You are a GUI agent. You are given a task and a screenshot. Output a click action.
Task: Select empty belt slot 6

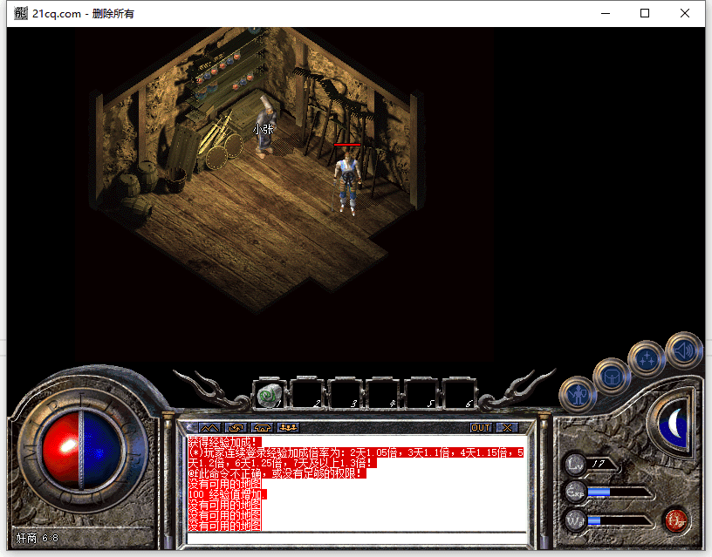click(459, 394)
